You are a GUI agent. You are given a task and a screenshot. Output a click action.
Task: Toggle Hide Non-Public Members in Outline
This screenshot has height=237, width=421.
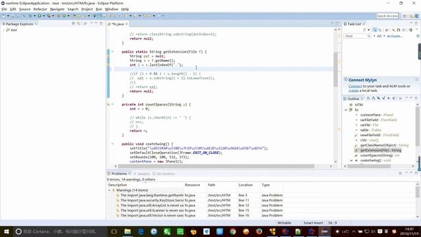(389, 98)
